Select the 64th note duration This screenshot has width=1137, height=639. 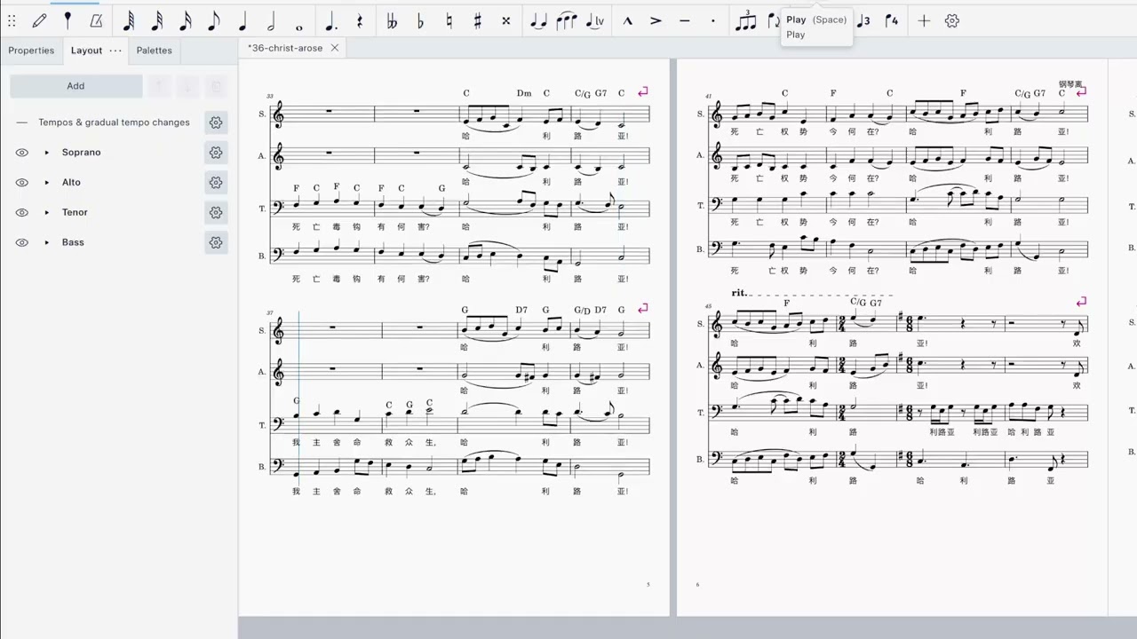click(129, 20)
